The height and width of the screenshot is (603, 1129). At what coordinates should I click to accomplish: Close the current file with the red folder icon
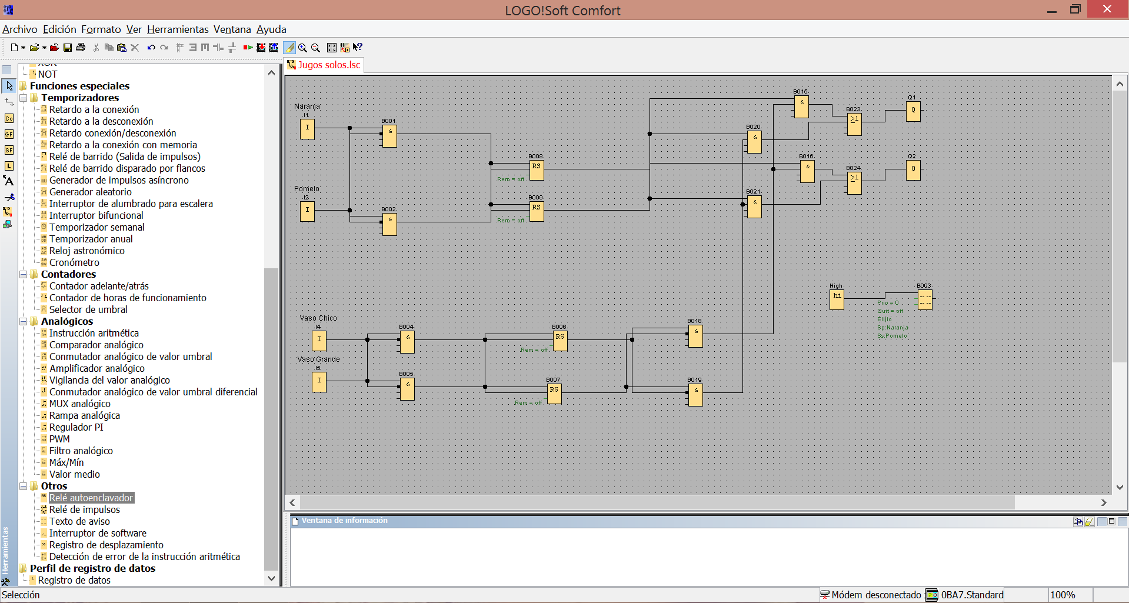[x=55, y=48]
